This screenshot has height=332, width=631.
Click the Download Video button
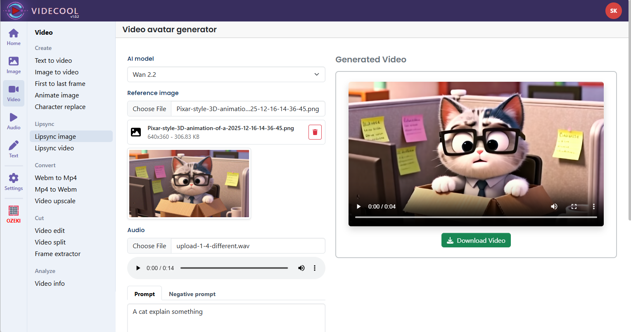coord(476,240)
